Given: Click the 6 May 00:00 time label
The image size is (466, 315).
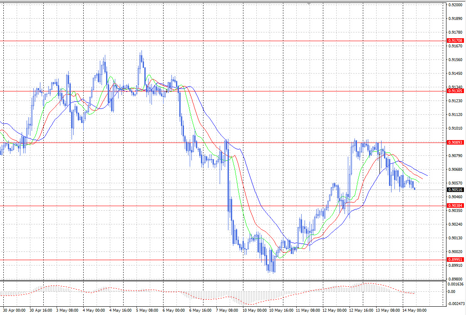Looking at the screenshot, I should click(174, 310).
